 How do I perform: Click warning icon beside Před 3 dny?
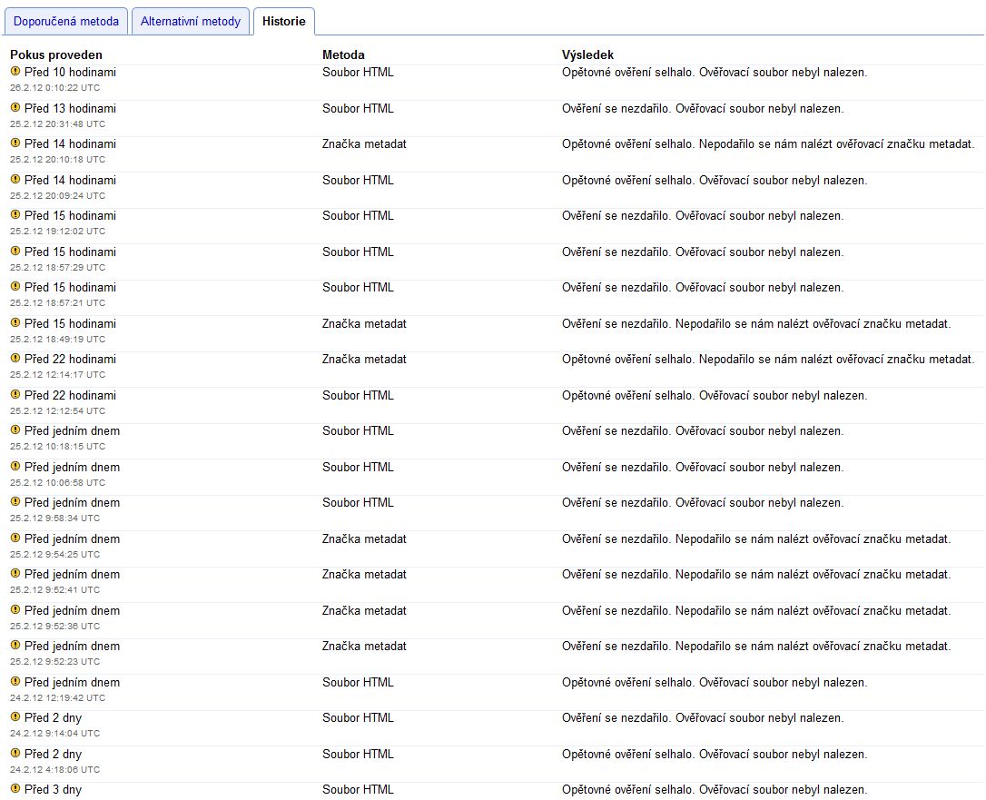tap(15, 789)
